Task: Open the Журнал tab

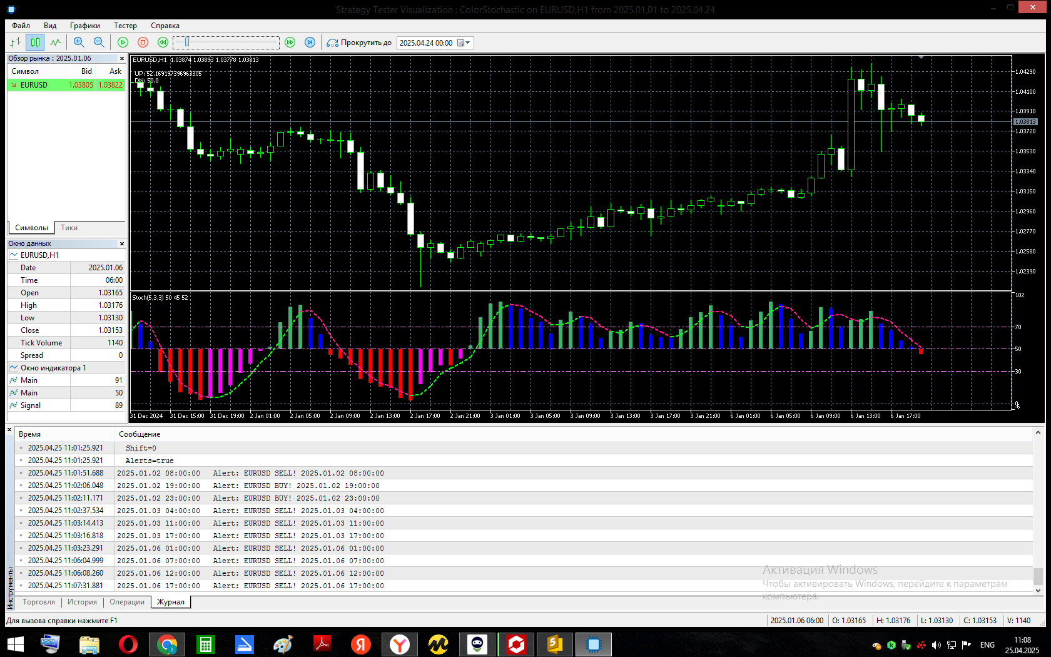Action: 171,602
